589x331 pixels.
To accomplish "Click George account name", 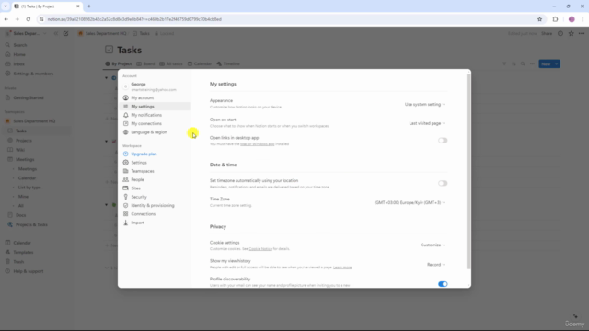I will (138, 84).
